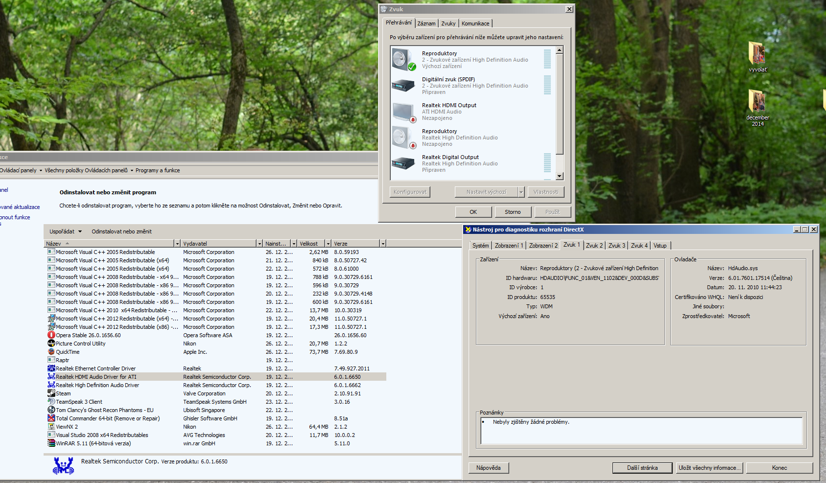
Task: Sort programs by the Velikost column header
Action: [x=311, y=244]
